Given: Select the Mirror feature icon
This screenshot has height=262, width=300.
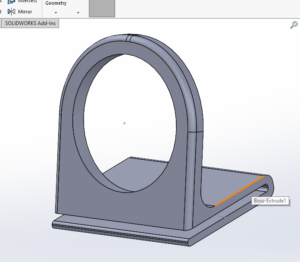Looking at the screenshot, I should point(11,12).
